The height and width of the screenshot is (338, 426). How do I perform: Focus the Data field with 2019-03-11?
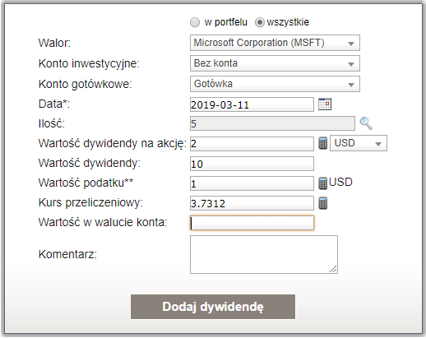pos(252,104)
